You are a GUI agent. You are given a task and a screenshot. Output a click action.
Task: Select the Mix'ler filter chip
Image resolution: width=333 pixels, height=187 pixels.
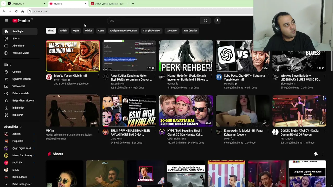point(88,31)
